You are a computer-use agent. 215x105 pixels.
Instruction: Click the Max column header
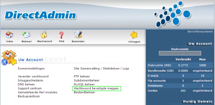coord(202,59)
